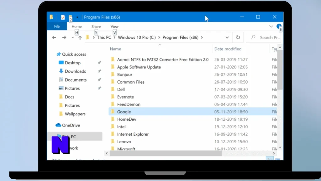Image resolution: width=321 pixels, height=181 pixels.
Task: Click Program Files (x86) breadcrumb segment
Action: [x=180, y=37]
